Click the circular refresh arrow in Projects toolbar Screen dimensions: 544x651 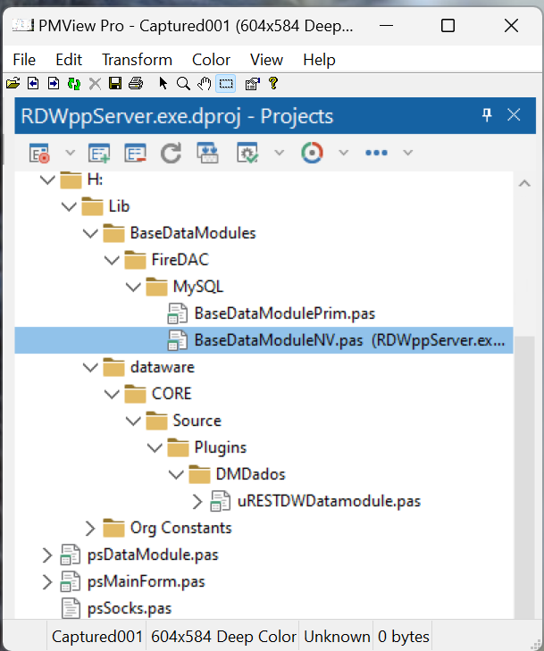172,153
